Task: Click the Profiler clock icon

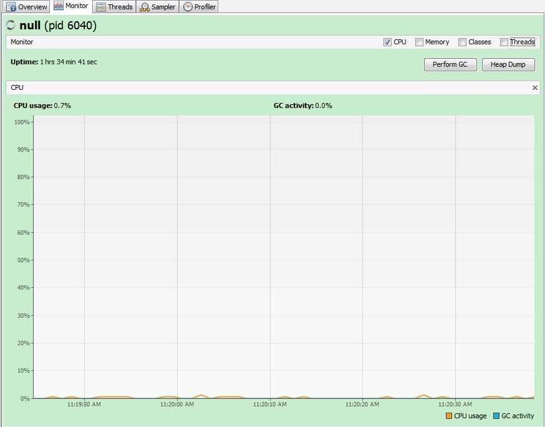Action: (x=188, y=7)
